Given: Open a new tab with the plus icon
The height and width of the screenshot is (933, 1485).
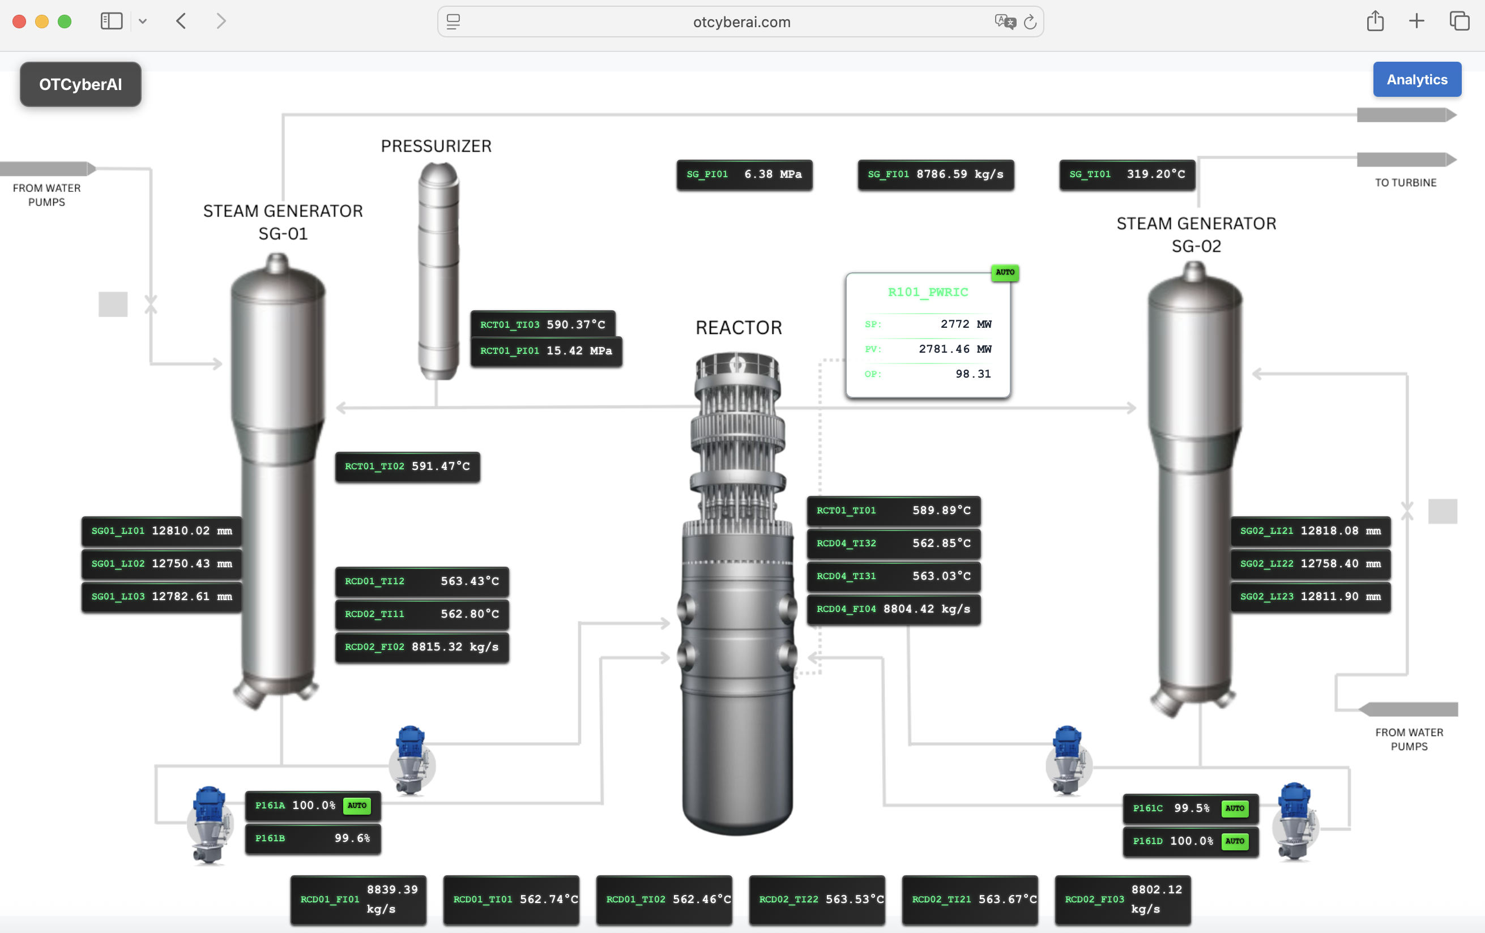Looking at the screenshot, I should coord(1416,21).
